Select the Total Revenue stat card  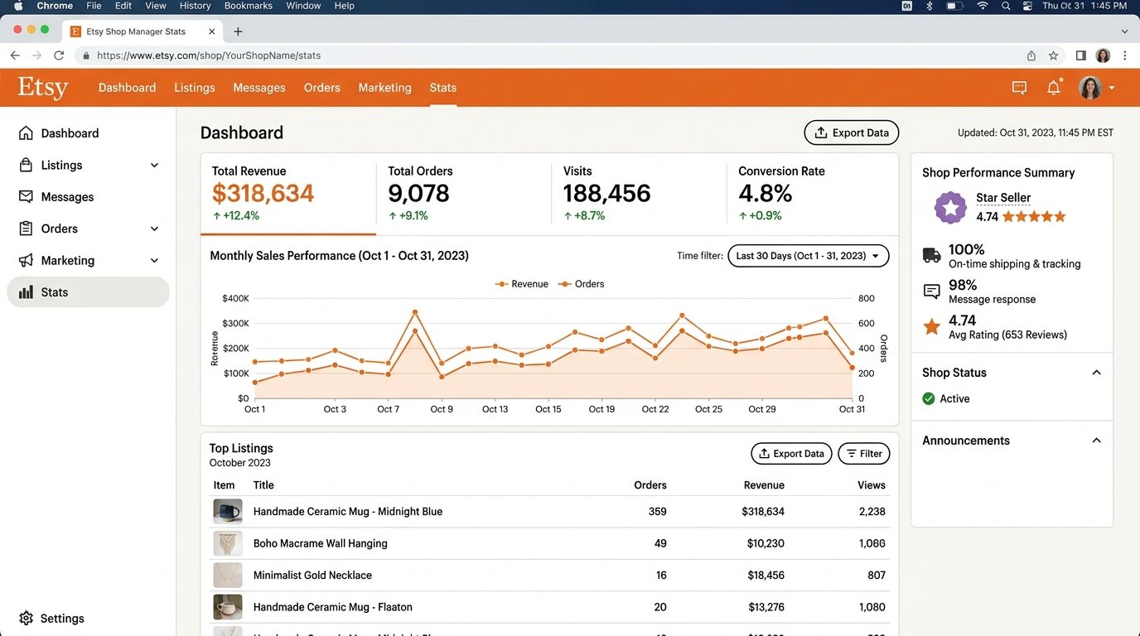pos(288,194)
